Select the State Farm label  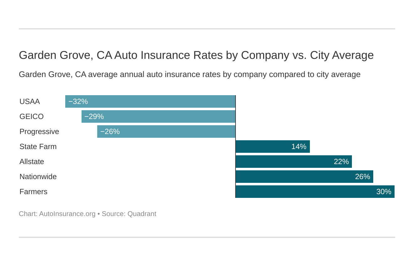click(38, 147)
